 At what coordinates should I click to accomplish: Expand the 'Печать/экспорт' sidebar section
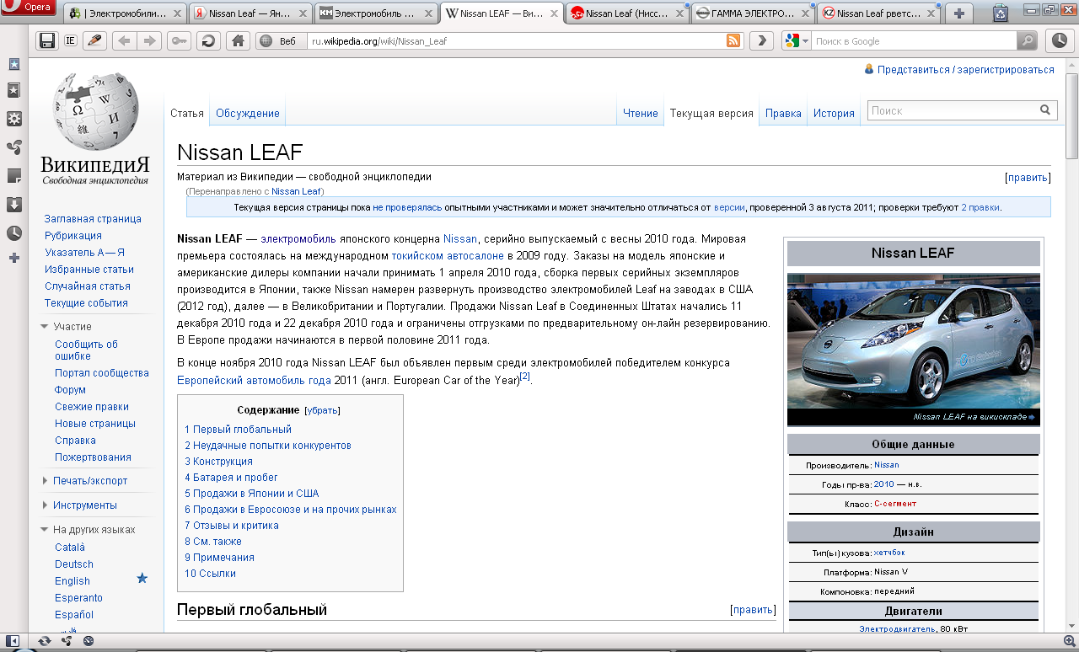pos(90,480)
